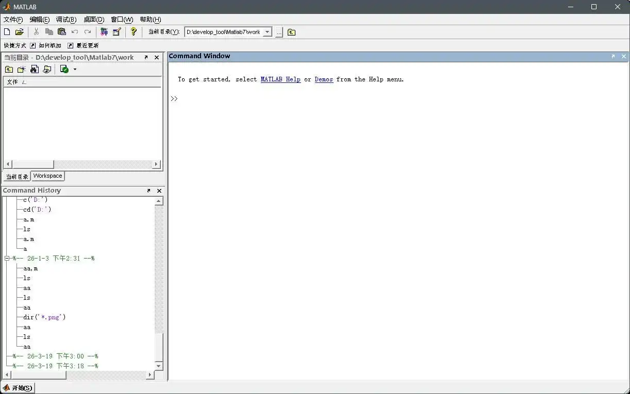The image size is (630, 394).
Task: Click the file list horizontal scrollbar thumb
Action: point(34,164)
